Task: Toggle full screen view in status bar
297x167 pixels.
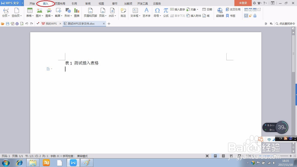Action: (207, 156)
